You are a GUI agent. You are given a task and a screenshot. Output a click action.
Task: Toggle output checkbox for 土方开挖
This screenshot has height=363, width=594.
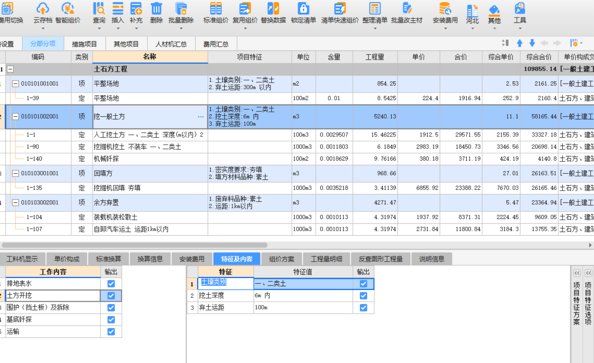tap(111, 296)
